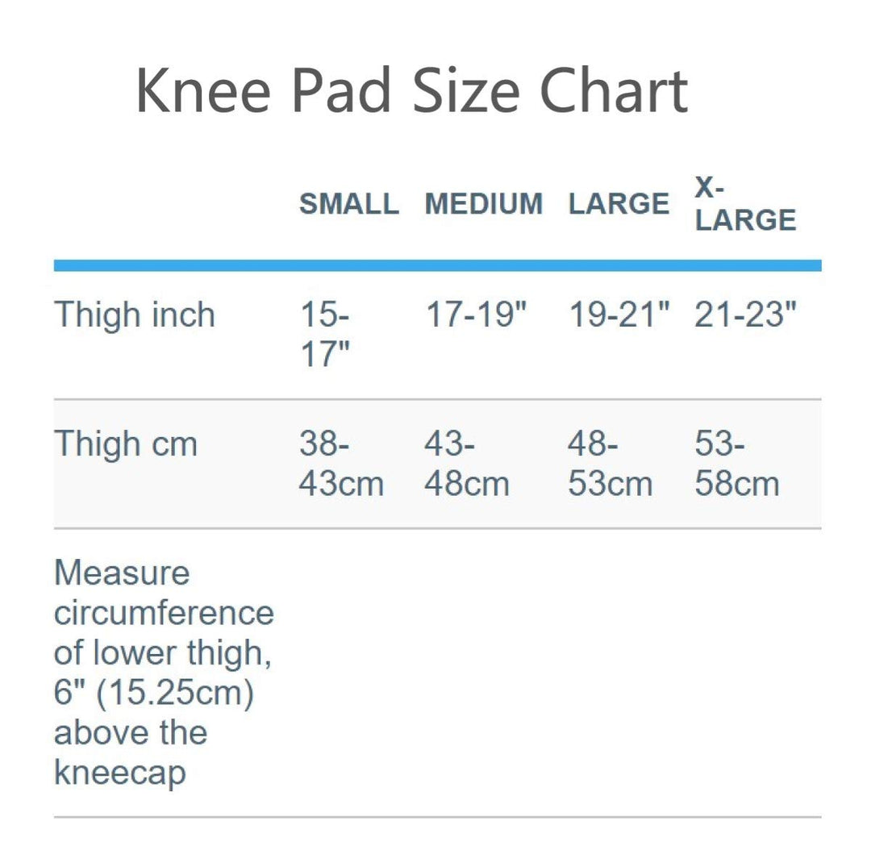The image size is (871, 850).
Task: Click the shaded Thigh cm row background
Action: [438, 464]
